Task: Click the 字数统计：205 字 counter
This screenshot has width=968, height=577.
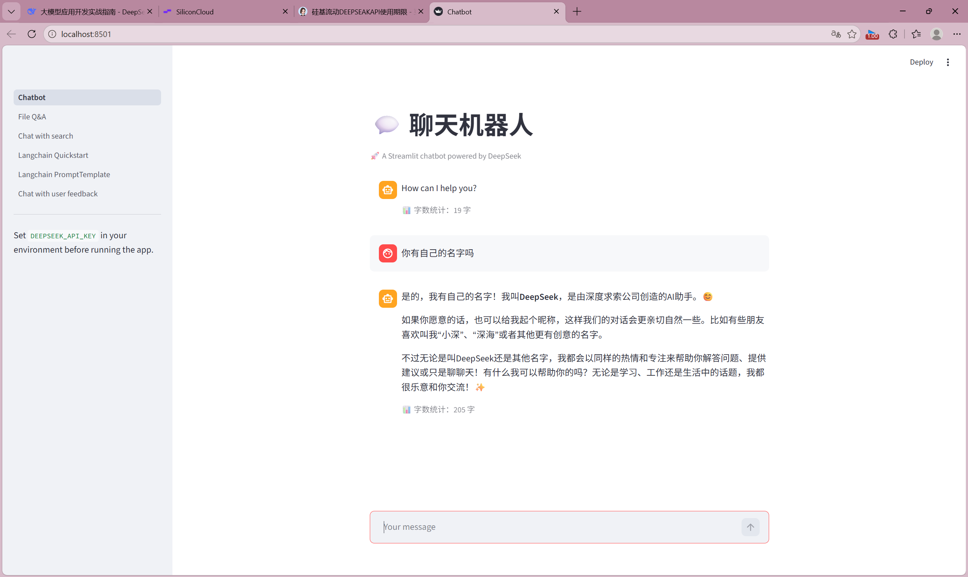Action: pos(444,409)
